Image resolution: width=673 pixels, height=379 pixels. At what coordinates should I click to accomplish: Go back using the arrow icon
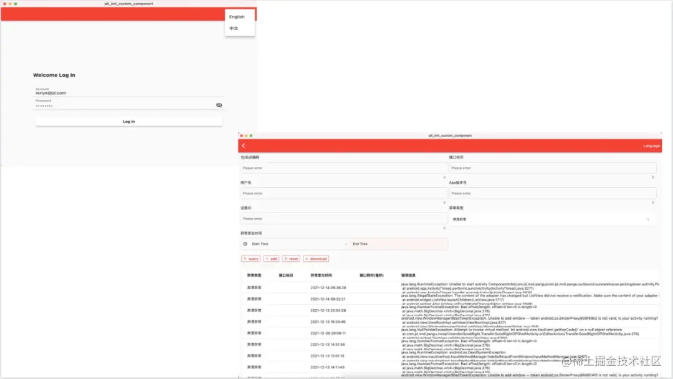point(244,145)
